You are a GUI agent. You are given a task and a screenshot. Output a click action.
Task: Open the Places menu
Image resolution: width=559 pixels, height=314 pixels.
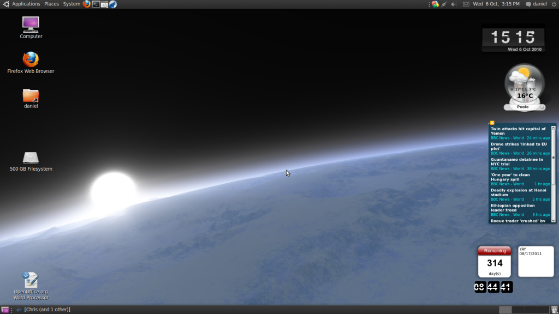(52, 4)
